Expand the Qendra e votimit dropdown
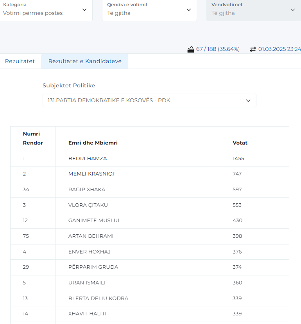This screenshot has height=324, width=301. tap(149, 10)
